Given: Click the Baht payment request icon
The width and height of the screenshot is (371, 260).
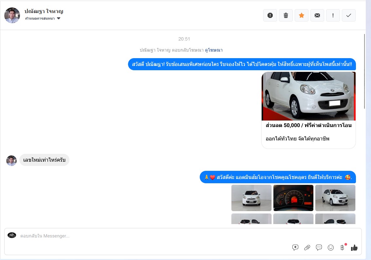Looking at the screenshot, I should (x=343, y=248).
